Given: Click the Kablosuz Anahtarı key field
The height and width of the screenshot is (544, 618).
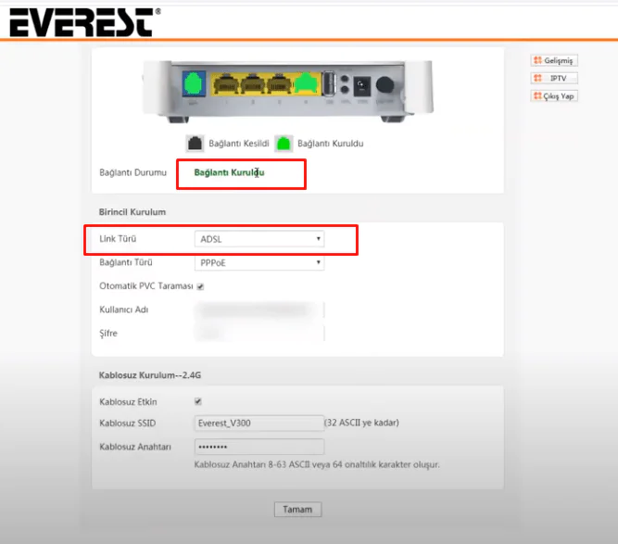Looking at the screenshot, I should (x=259, y=447).
